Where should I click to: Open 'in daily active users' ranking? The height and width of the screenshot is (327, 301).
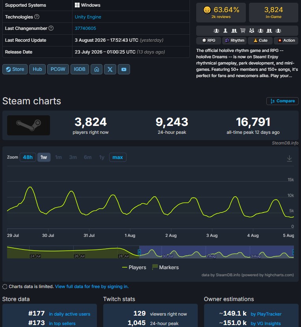(x=69, y=314)
